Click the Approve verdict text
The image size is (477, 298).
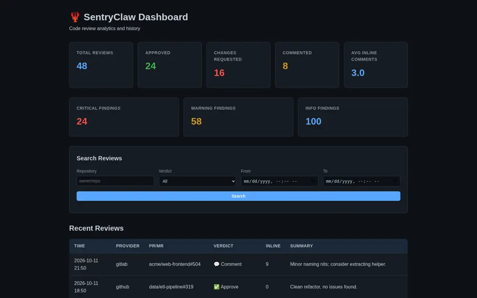[x=229, y=287]
